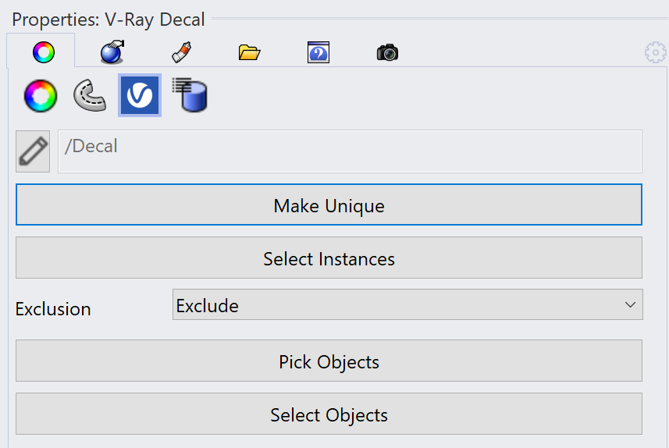Click the /Decal name input field
This screenshot has width=669, height=448.
[x=350, y=151]
